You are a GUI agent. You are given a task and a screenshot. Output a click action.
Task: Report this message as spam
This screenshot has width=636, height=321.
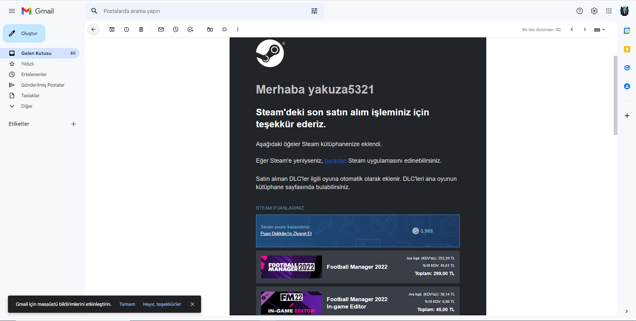pyautogui.click(x=127, y=29)
